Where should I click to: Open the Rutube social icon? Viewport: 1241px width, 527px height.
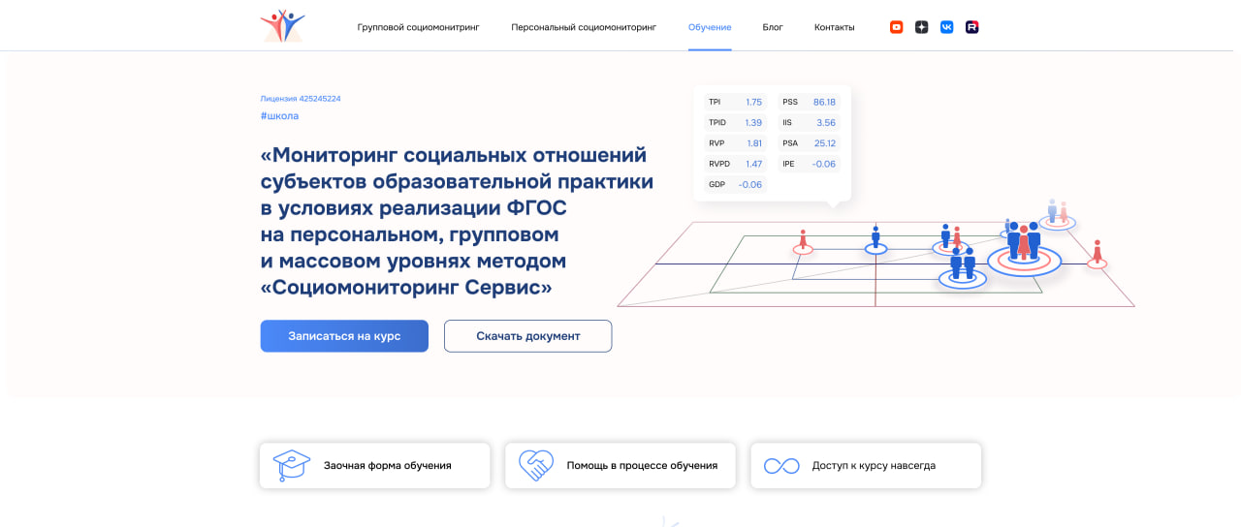coord(972,27)
